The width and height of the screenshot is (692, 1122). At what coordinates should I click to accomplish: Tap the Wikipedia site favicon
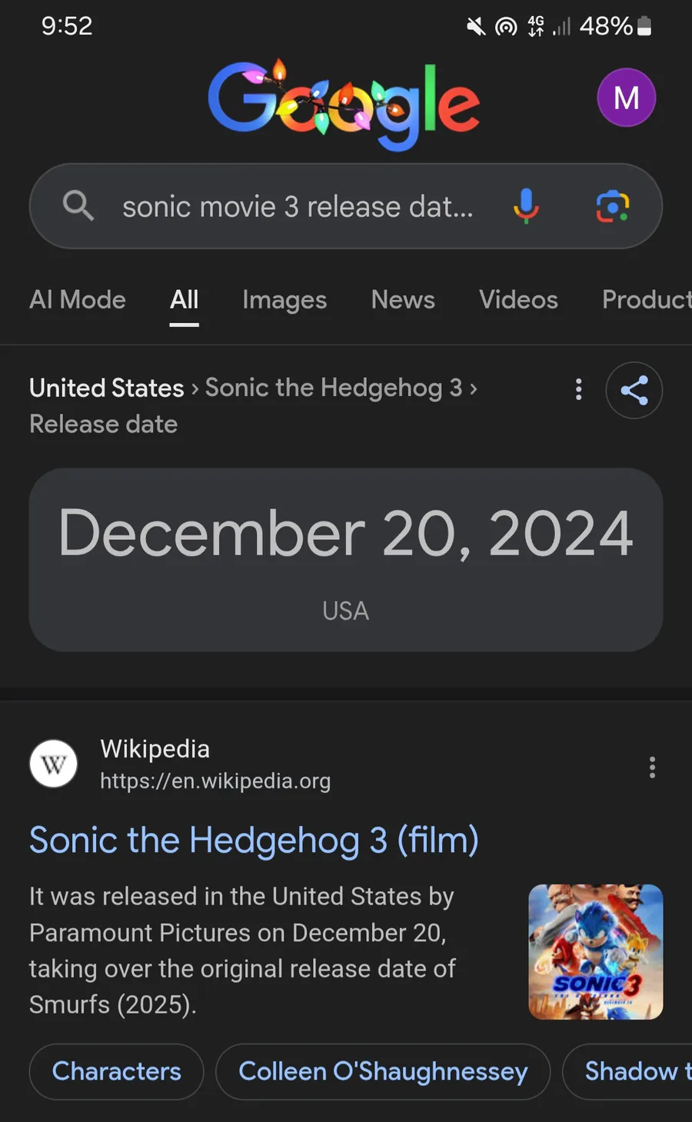54,764
